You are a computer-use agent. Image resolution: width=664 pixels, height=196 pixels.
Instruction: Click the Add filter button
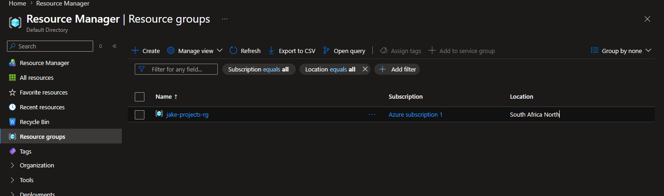[x=397, y=69]
